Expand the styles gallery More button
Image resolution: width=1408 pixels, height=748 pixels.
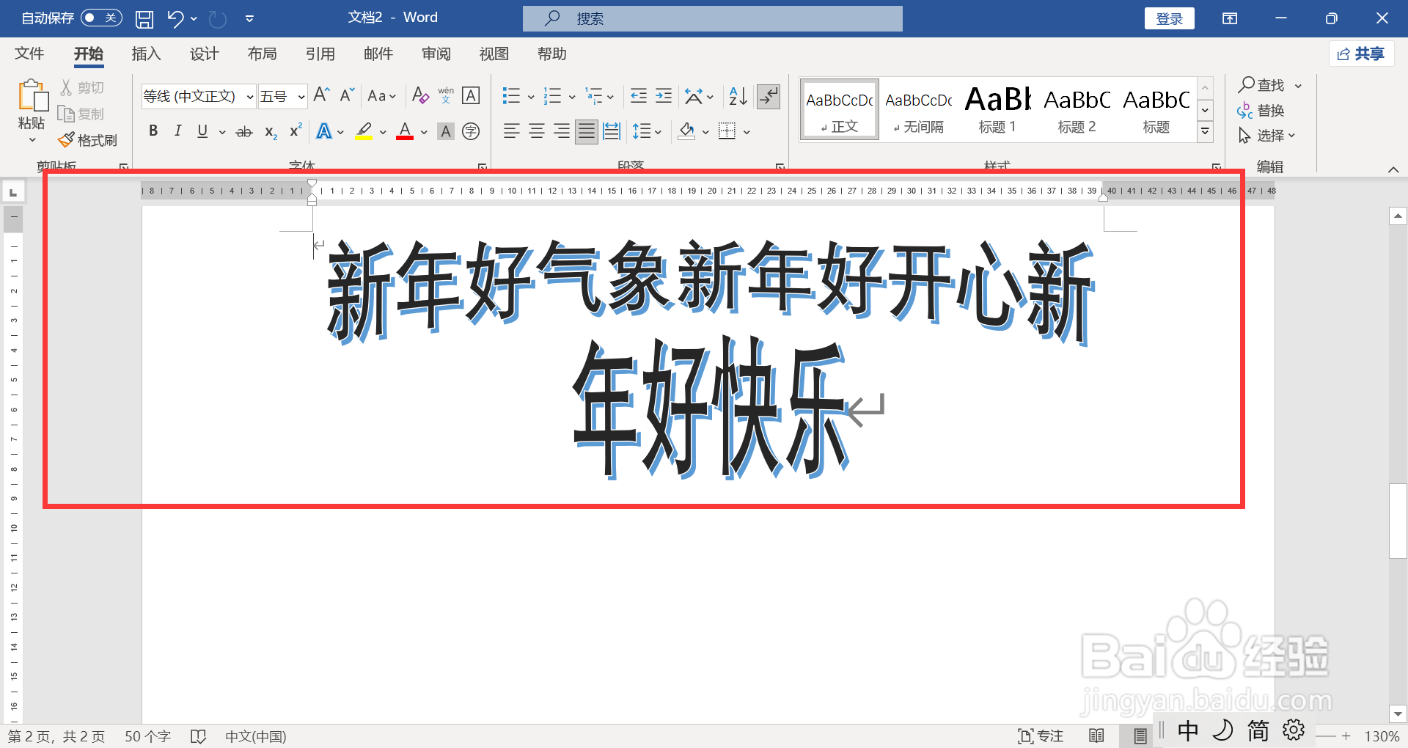1205,131
